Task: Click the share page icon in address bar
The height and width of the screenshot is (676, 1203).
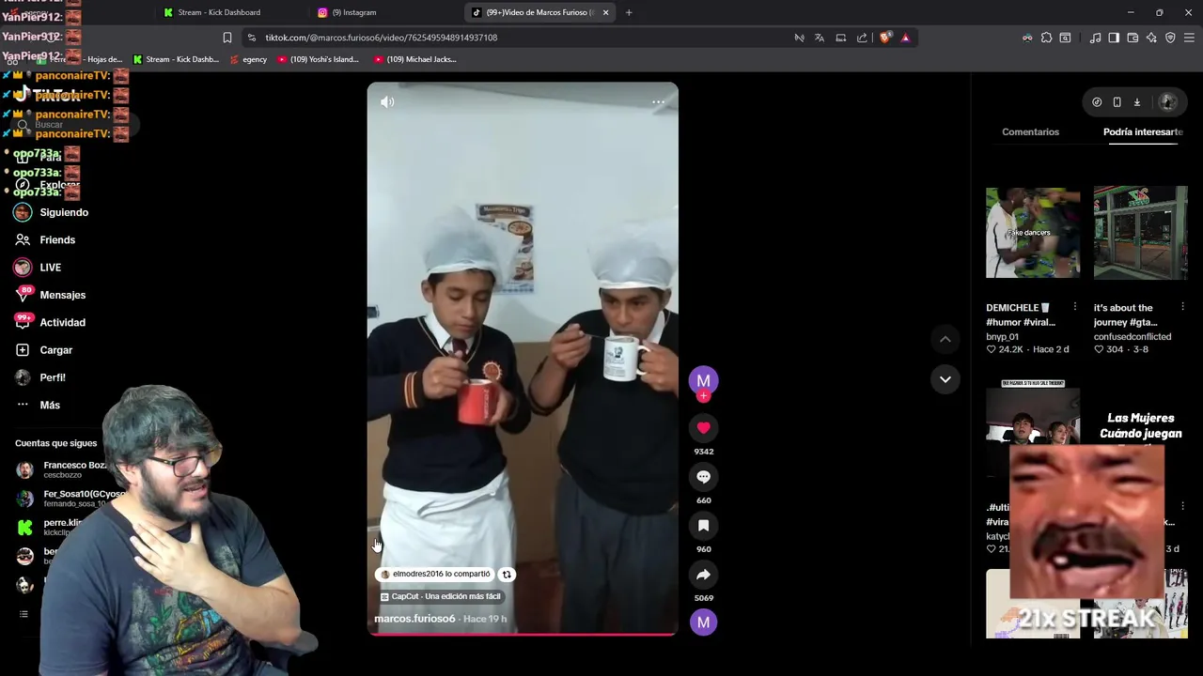Action: coord(862,38)
